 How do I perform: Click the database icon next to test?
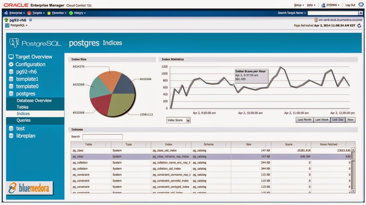[x=11, y=128]
